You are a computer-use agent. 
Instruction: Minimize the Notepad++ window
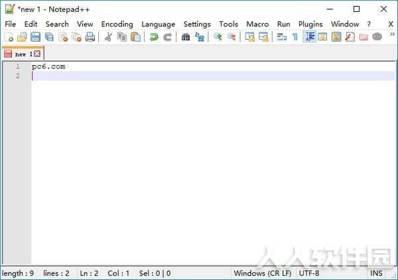(330, 9)
